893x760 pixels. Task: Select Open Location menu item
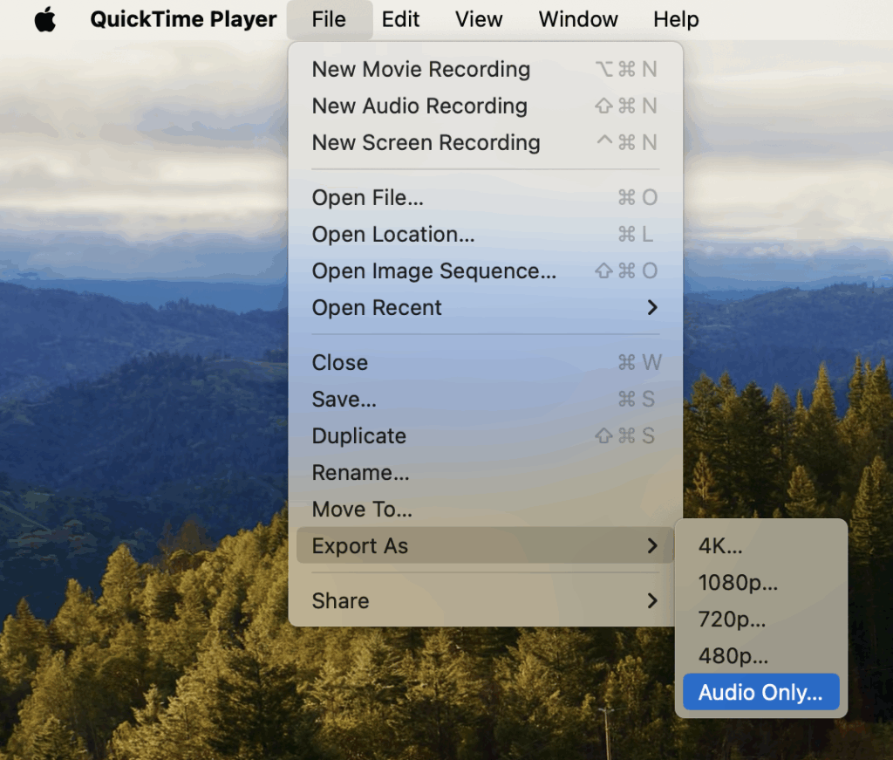[x=485, y=234]
